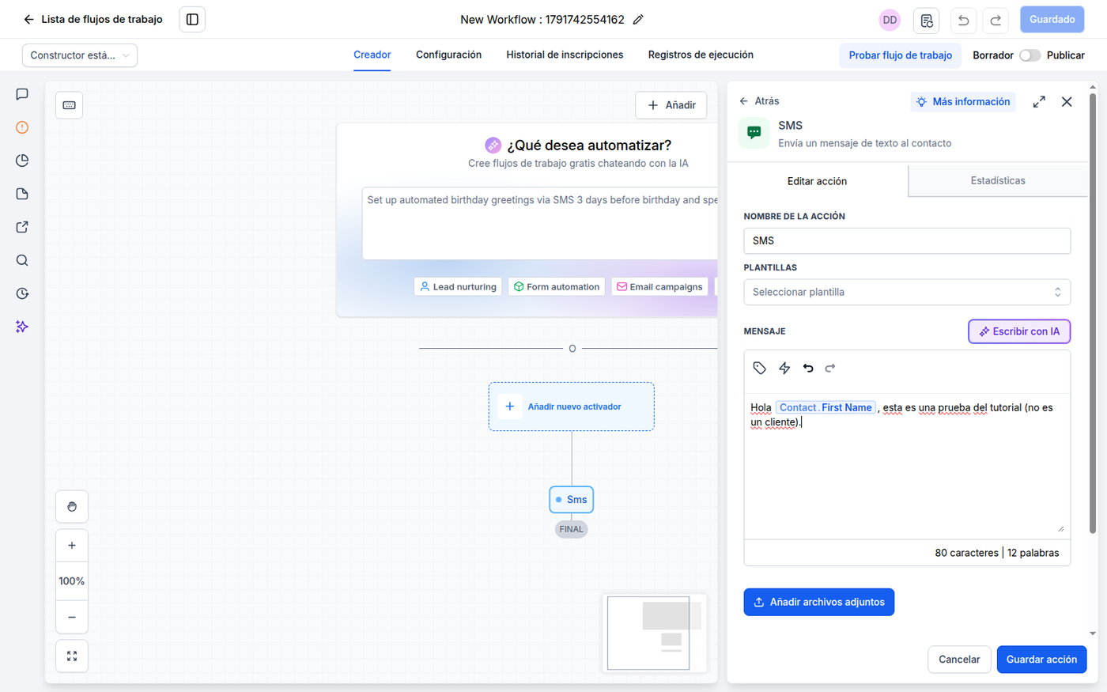Screen dimensions: 1107x692
Task: Open the pie chart icon in sidebar
Action: (22, 161)
